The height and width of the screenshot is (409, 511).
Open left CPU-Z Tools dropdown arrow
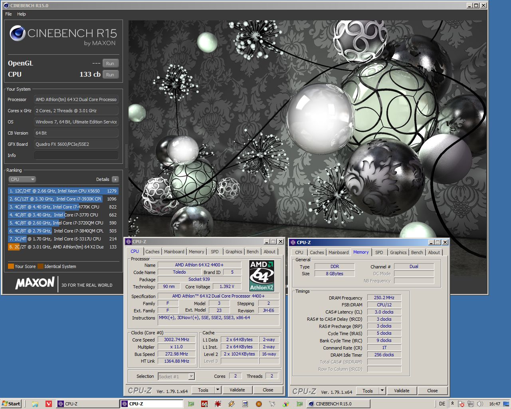click(218, 390)
